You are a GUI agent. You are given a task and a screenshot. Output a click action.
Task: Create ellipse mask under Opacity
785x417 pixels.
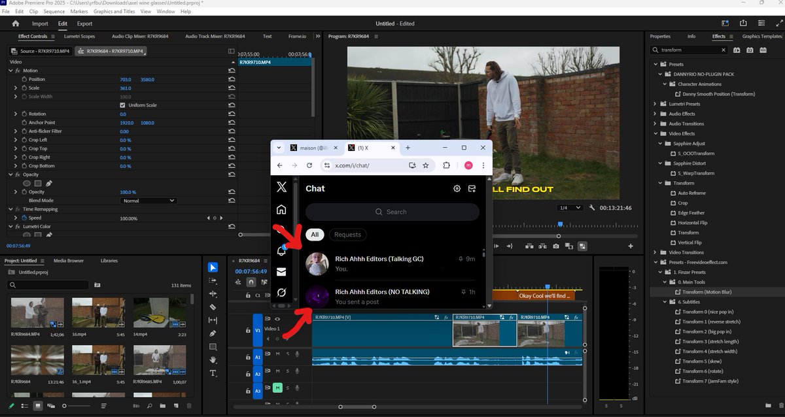tap(27, 184)
